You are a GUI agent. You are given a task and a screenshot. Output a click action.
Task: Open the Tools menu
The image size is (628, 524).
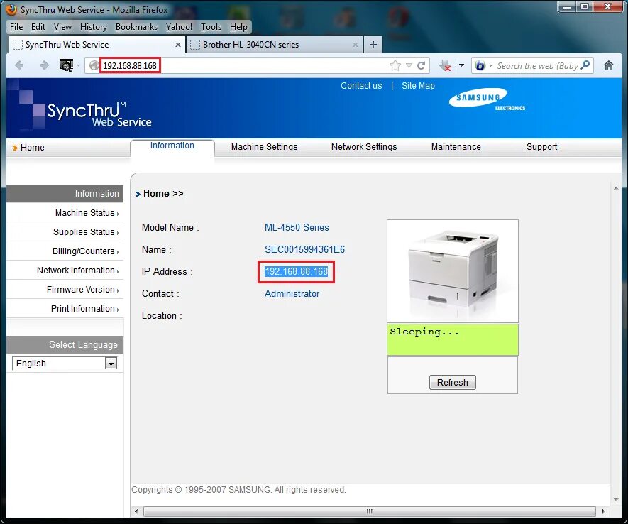point(211,27)
